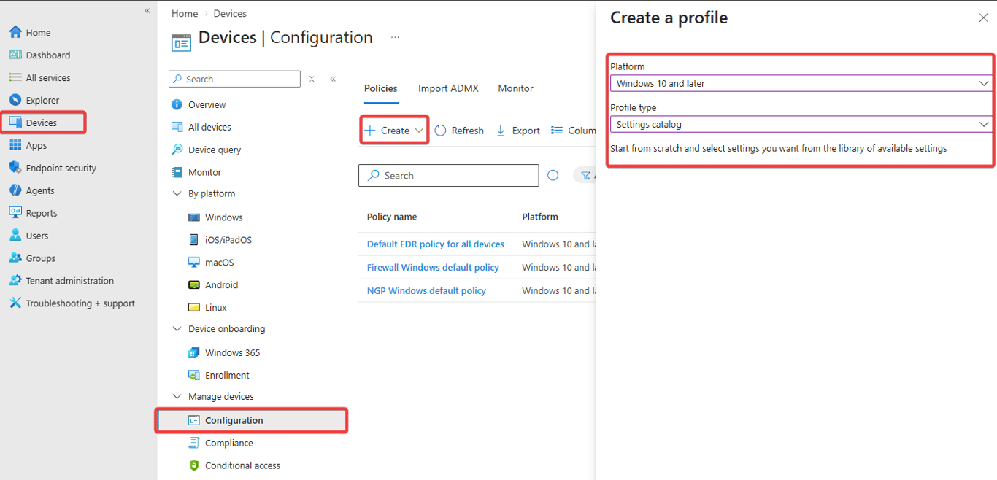Select the macOS platform

click(219, 263)
